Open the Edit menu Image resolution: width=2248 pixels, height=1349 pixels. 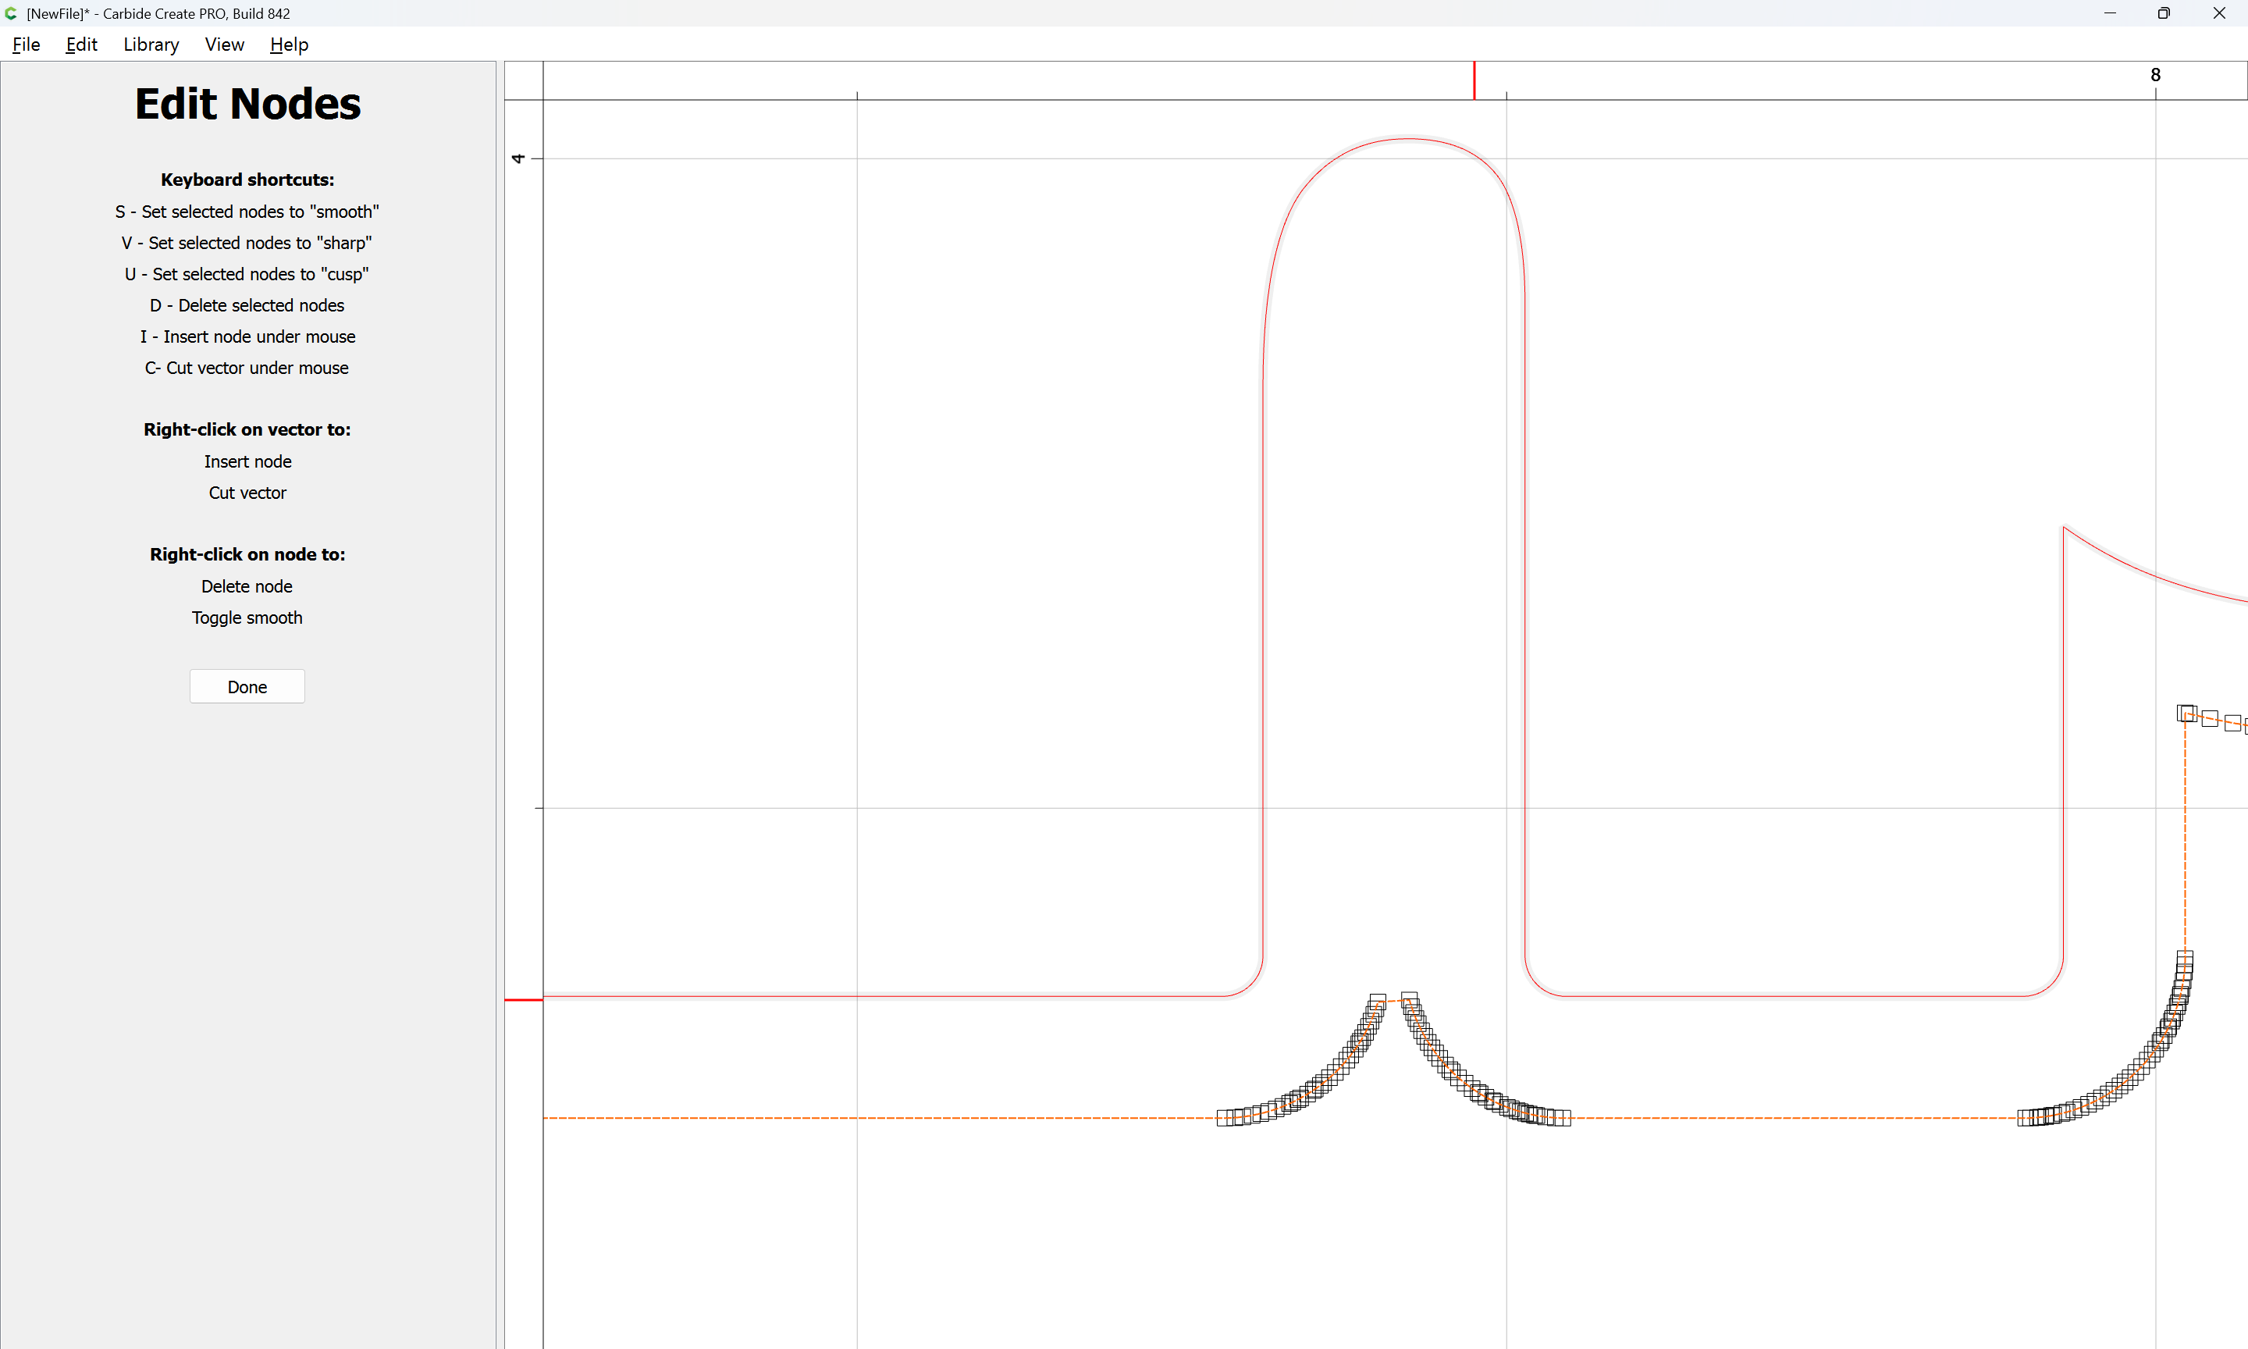point(81,44)
